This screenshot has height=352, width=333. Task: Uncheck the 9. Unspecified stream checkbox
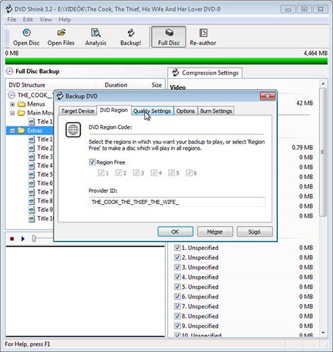(177, 326)
